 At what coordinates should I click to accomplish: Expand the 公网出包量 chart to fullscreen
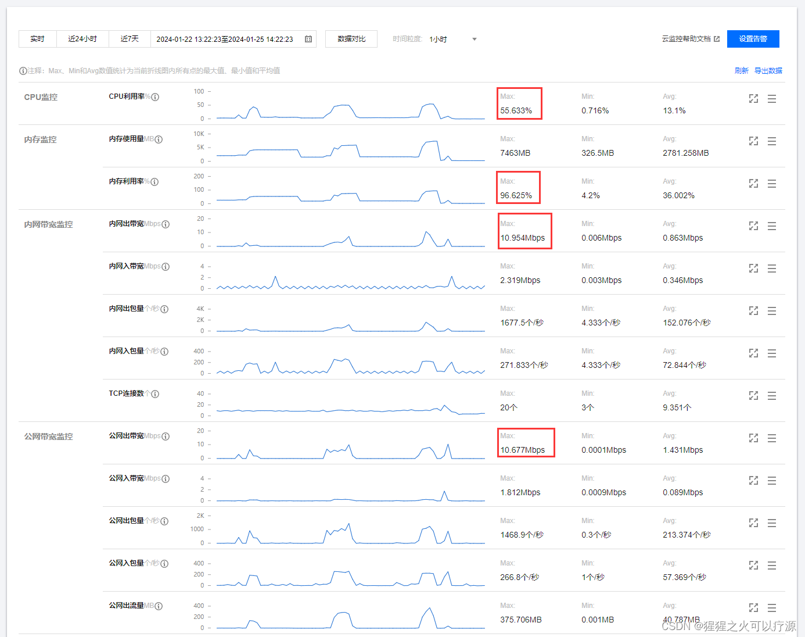click(x=753, y=523)
